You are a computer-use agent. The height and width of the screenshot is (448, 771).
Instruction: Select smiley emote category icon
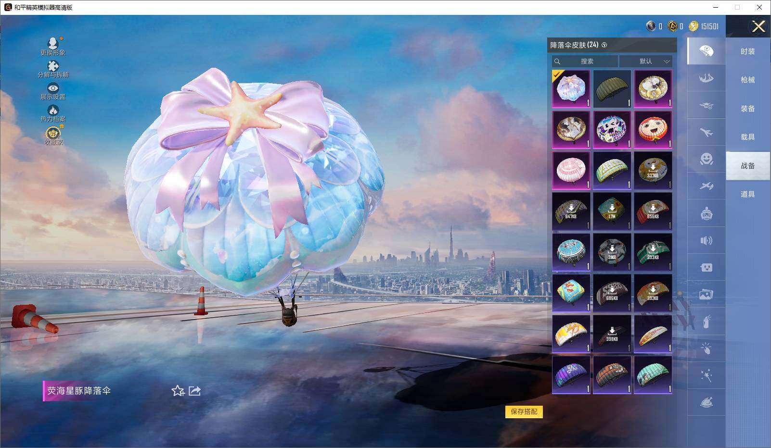click(706, 159)
